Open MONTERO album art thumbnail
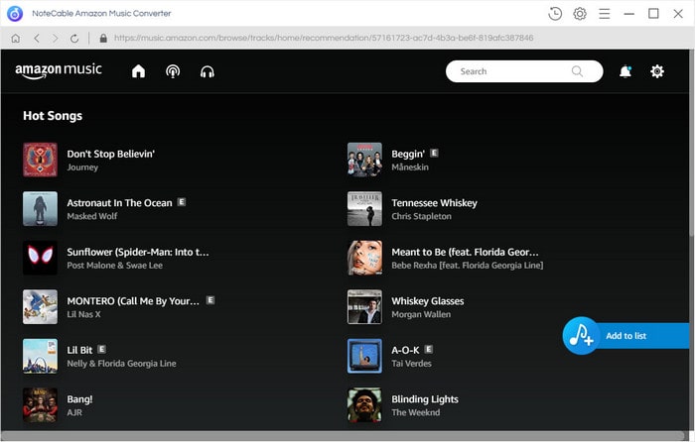Screen dimensions: 695x442 (41, 306)
